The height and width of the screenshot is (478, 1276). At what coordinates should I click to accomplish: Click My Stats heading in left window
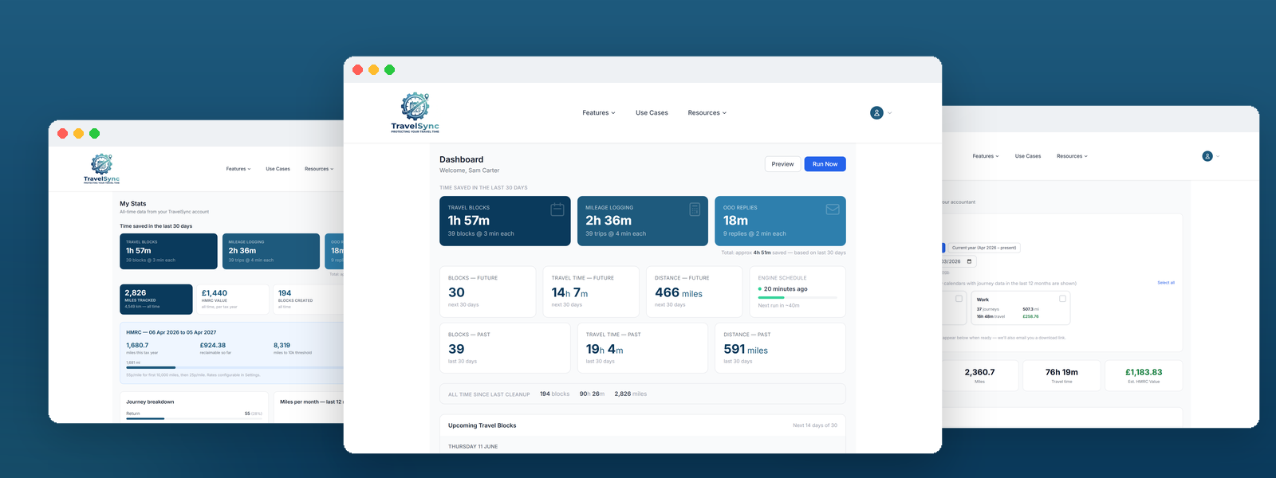(x=133, y=204)
